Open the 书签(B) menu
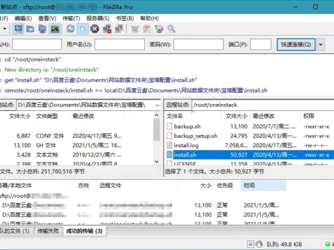The image size is (334, 250). (x=125, y=18)
